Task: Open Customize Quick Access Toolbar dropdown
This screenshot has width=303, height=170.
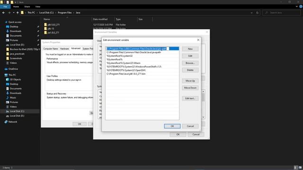Action: coord(16,2)
